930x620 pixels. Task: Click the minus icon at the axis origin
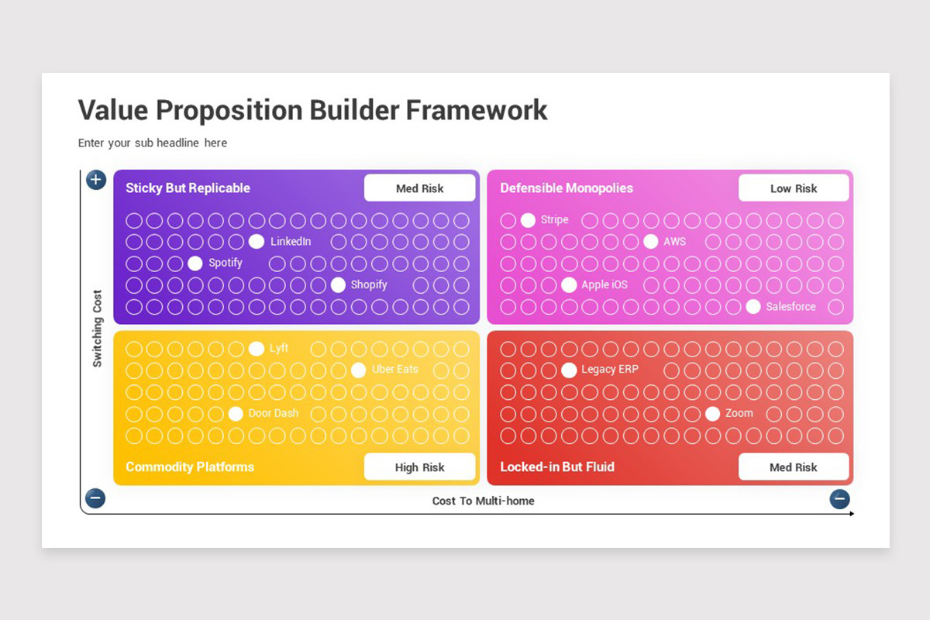95,498
